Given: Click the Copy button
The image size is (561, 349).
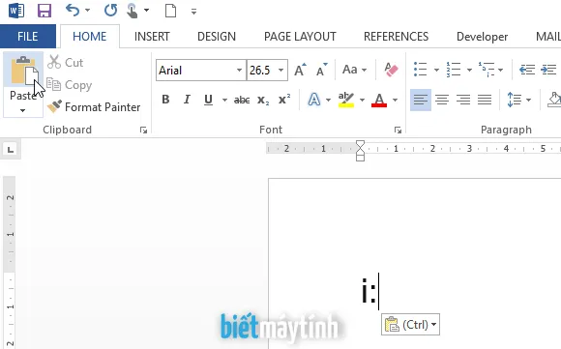Looking at the screenshot, I should point(70,85).
